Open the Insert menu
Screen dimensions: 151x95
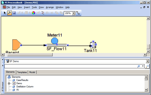(27, 7)
